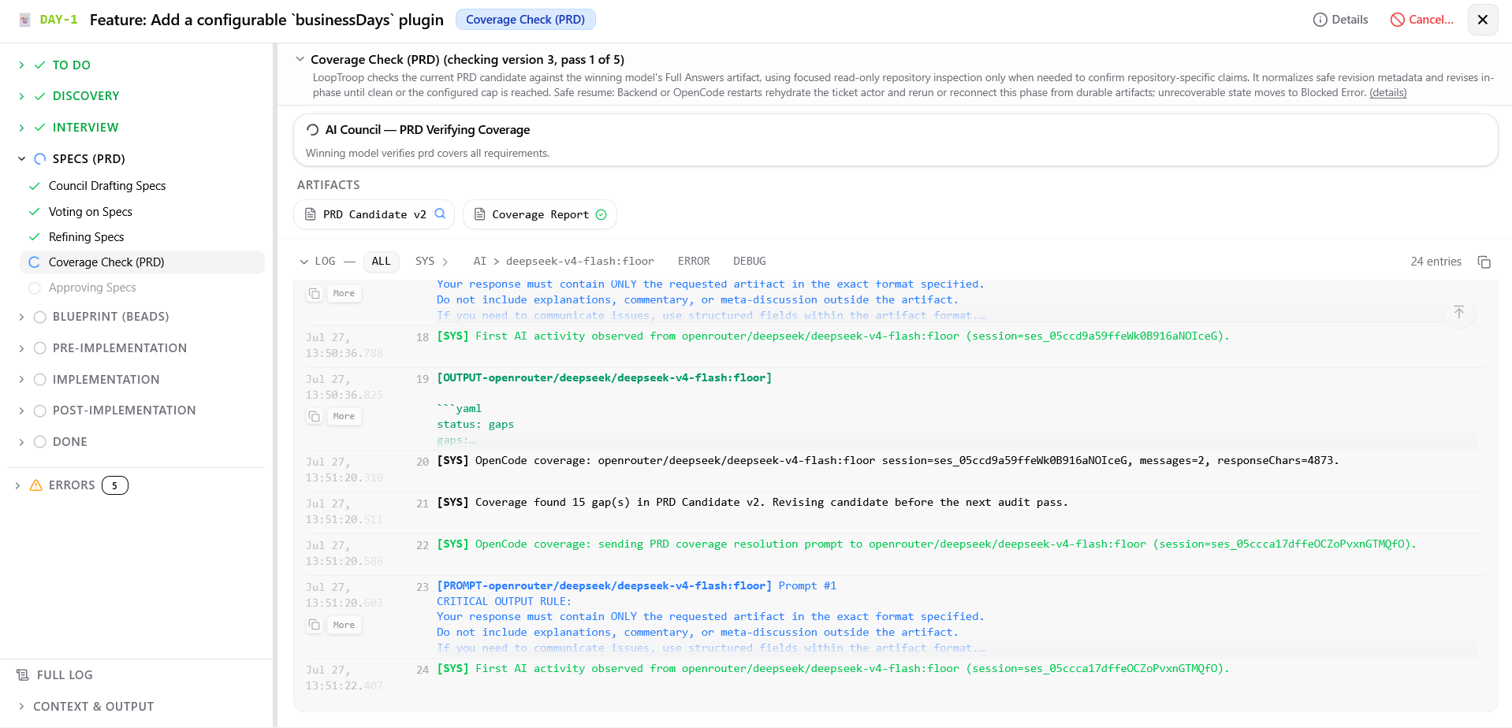Click the green checkmark icon beside TO DO
This screenshot has width=1512, height=728.
[x=39, y=65]
